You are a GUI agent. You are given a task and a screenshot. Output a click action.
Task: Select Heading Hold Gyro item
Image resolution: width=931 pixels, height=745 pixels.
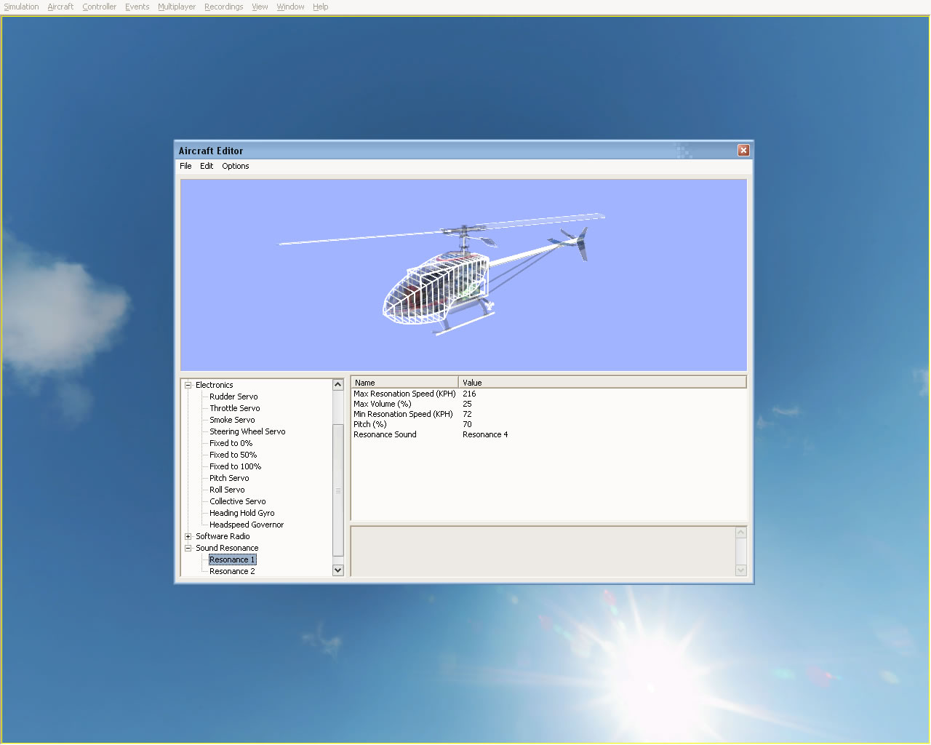(x=242, y=513)
